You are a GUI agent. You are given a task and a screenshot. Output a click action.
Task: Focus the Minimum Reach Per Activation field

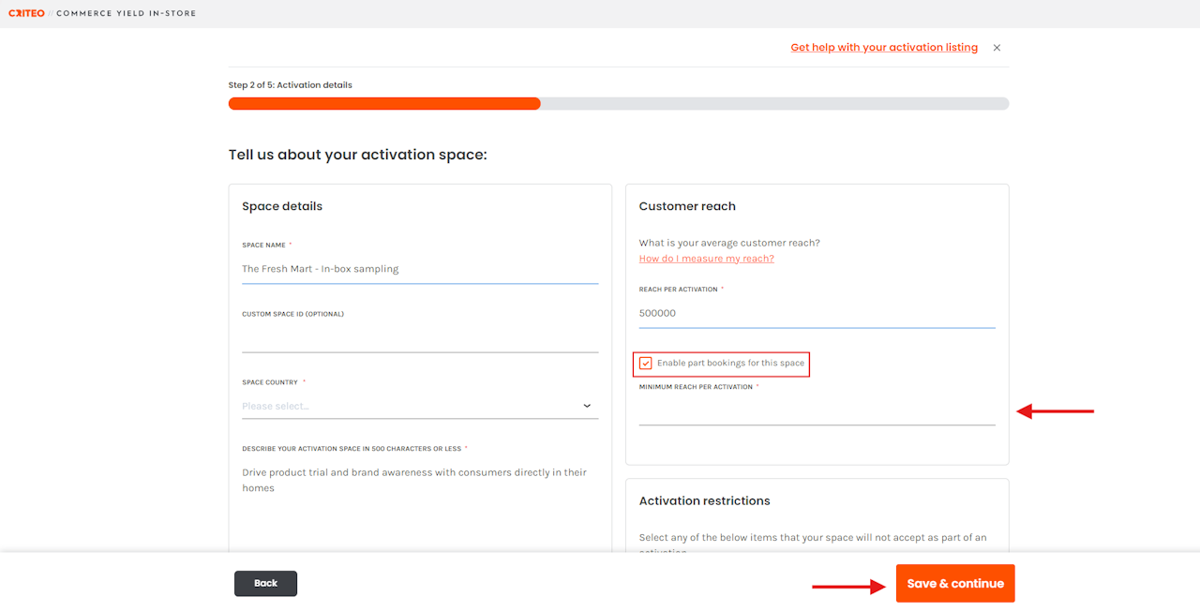click(816, 411)
